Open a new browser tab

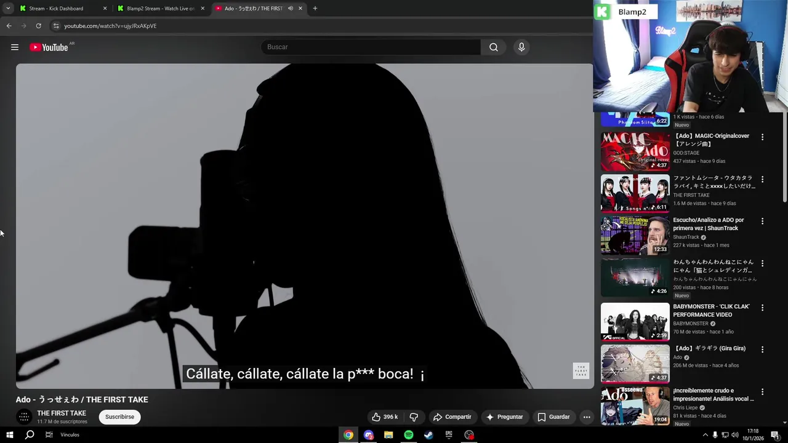click(315, 9)
